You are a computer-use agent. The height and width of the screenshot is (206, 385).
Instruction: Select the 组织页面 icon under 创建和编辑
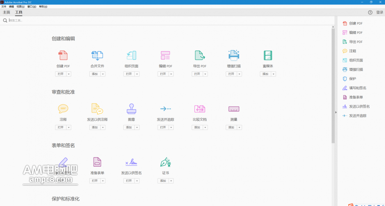(x=131, y=55)
